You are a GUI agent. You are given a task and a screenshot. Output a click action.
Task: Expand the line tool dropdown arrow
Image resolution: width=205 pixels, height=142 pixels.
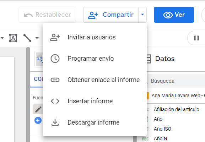coord(37,38)
